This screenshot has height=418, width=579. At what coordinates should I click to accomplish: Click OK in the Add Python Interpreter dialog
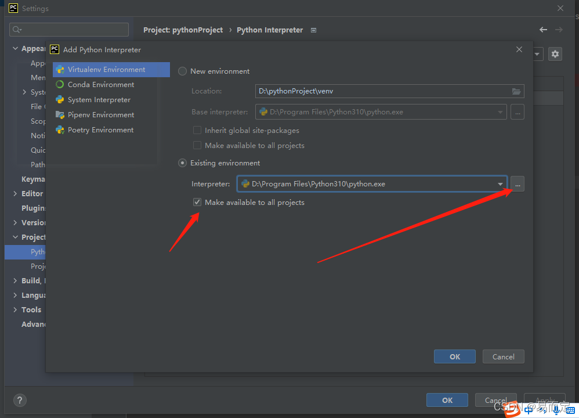tap(454, 356)
